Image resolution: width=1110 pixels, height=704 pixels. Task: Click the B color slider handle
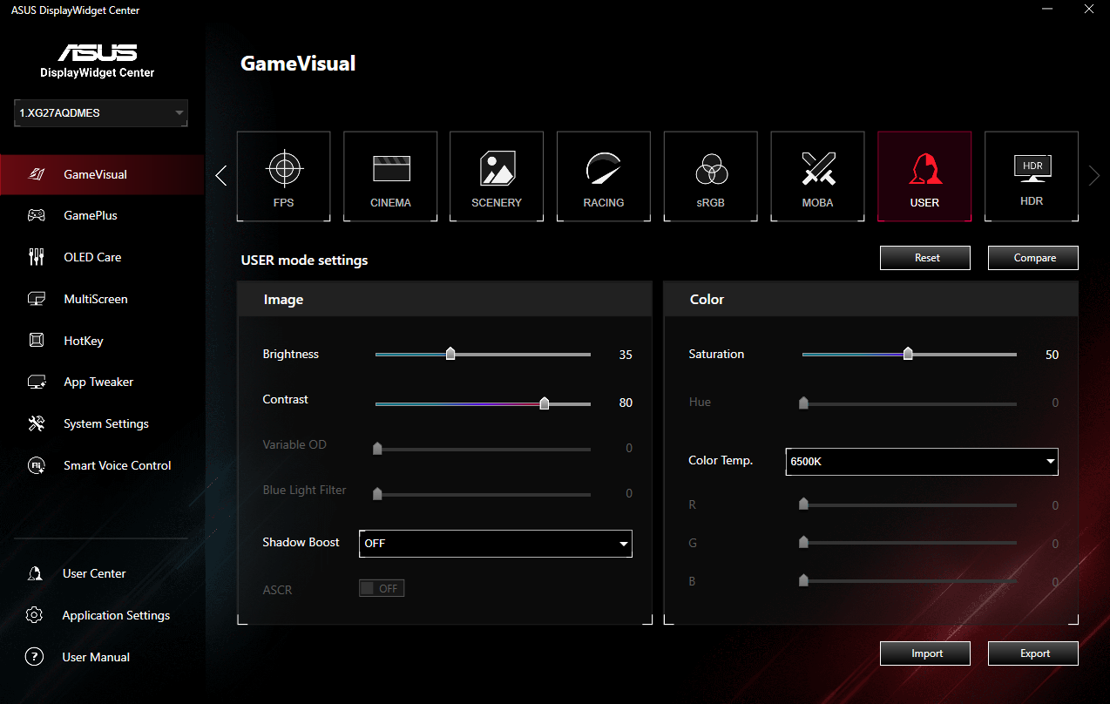(803, 580)
